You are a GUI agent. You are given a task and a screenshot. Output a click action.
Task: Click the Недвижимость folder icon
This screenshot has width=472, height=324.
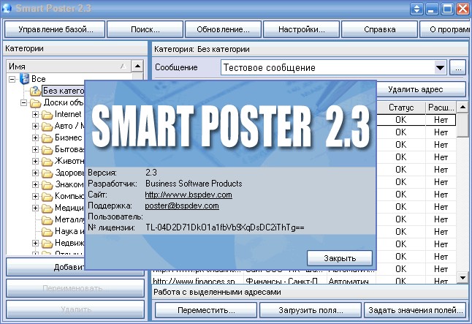coord(47,244)
